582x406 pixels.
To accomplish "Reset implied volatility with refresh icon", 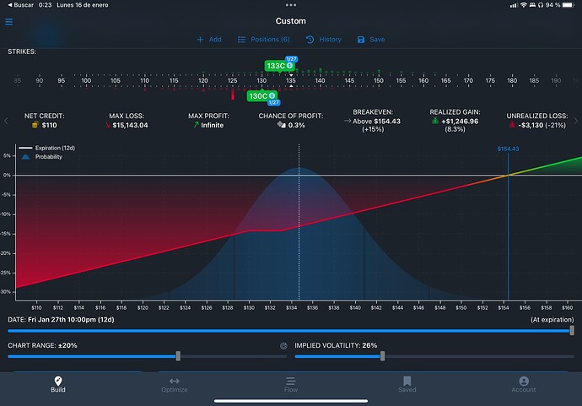I will 283,346.
